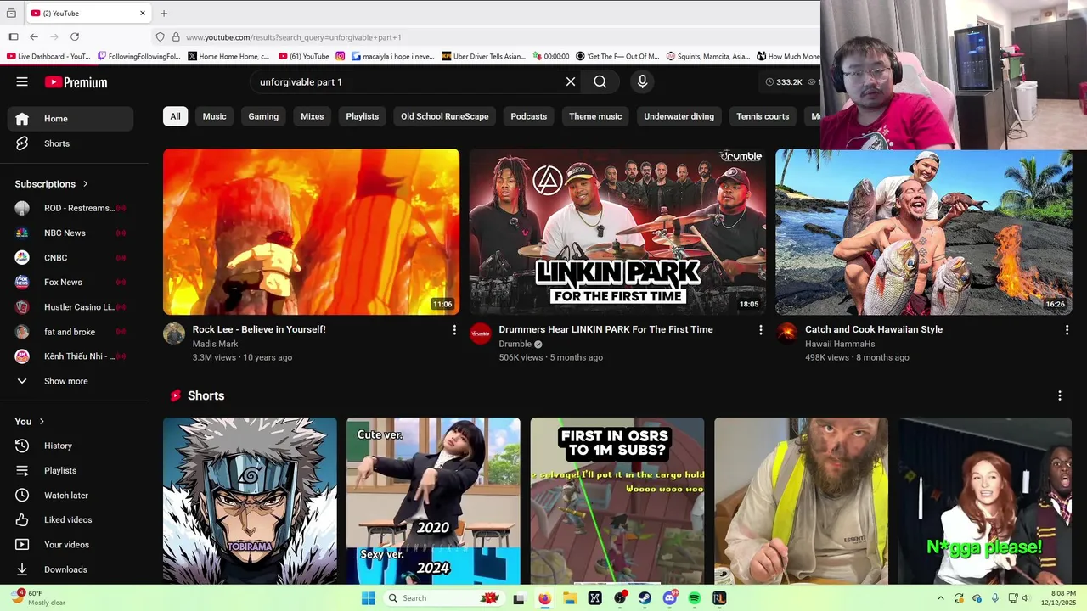Open First in OSRS to 1M subs short

pos(617,501)
